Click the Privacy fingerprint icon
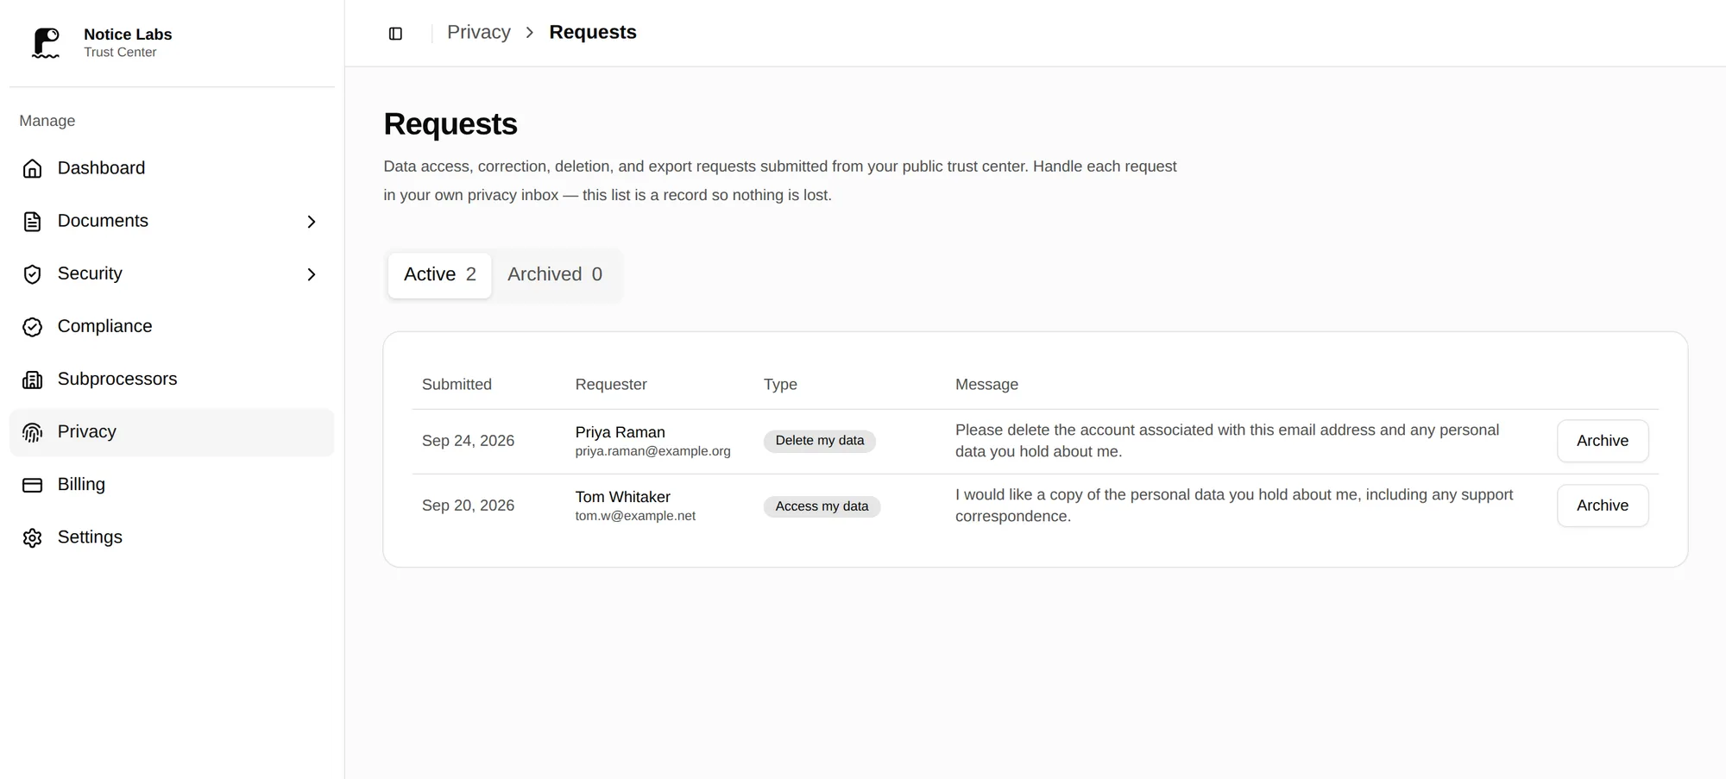 pos(33,432)
